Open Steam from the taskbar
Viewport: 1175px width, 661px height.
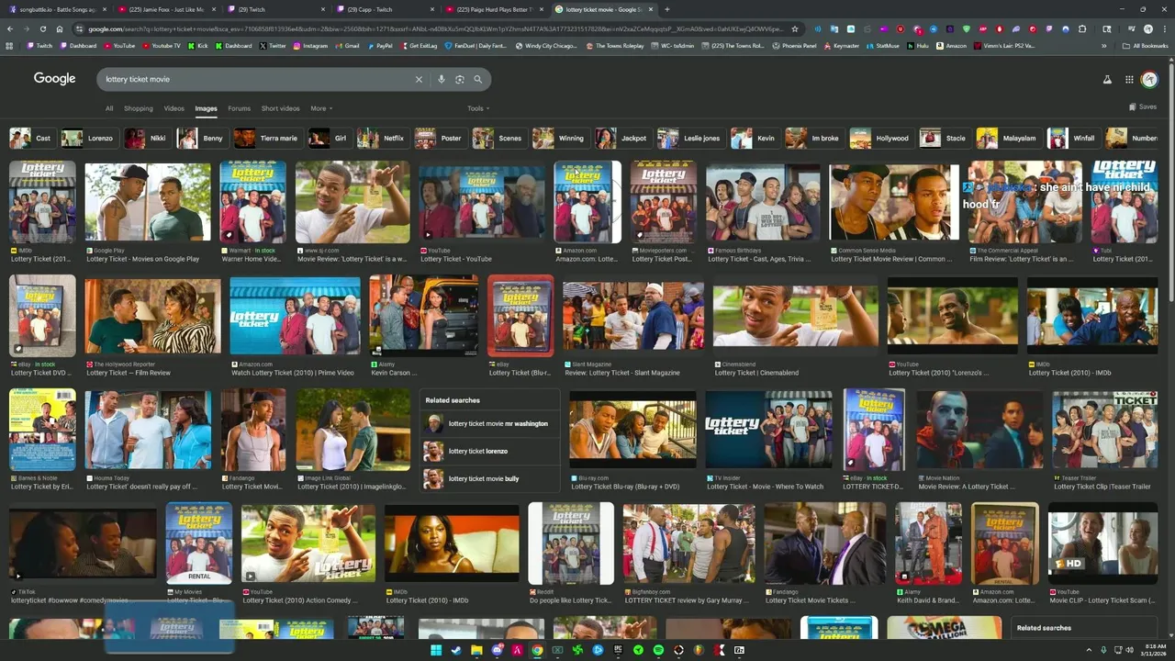tap(457, 650)
